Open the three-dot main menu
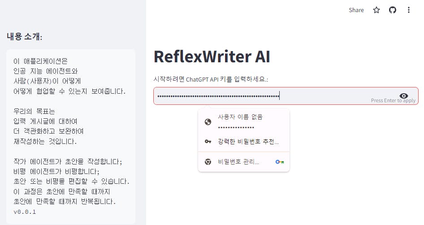The image size is (424, 225). tap(409, 10)
